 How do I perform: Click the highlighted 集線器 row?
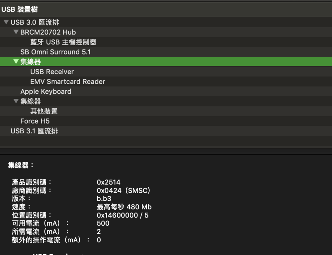(x=31, y=62)
